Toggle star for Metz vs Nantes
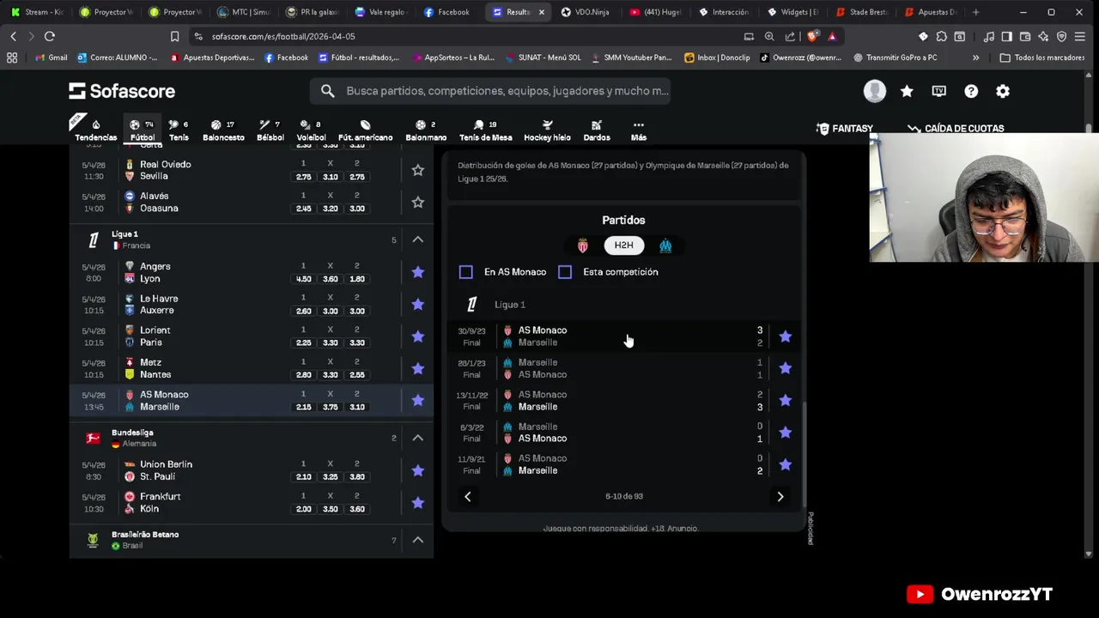 pos(417,368)
